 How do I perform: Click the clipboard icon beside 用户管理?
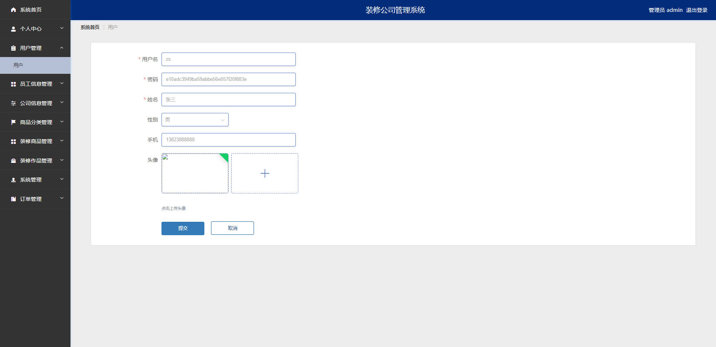13,48
